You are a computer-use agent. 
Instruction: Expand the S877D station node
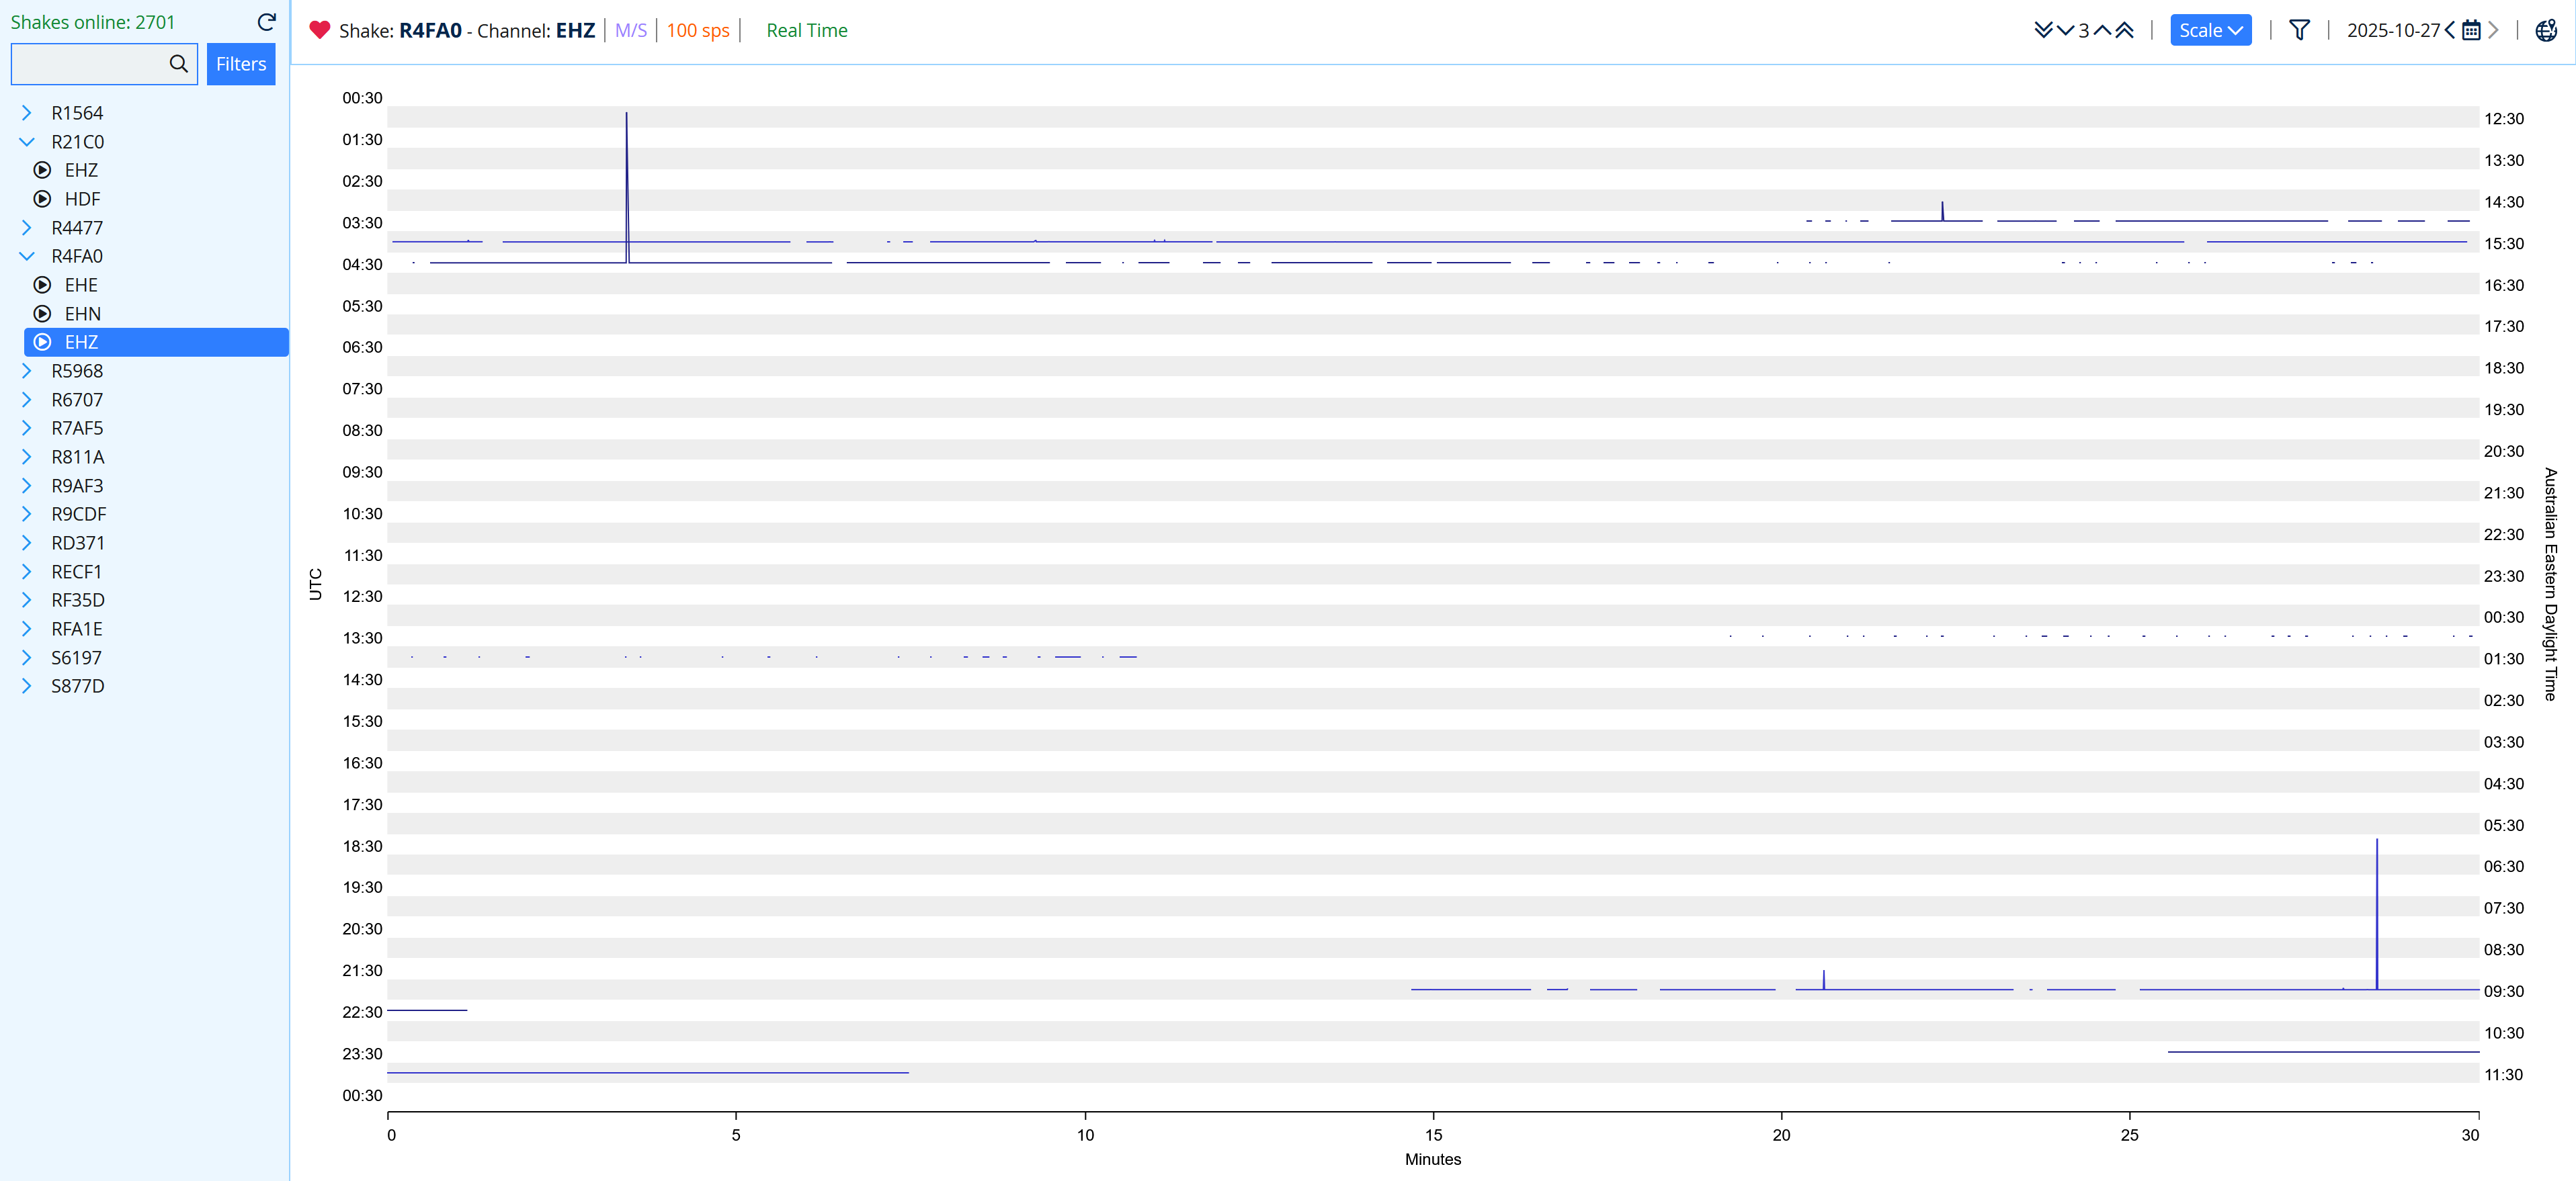27,686
